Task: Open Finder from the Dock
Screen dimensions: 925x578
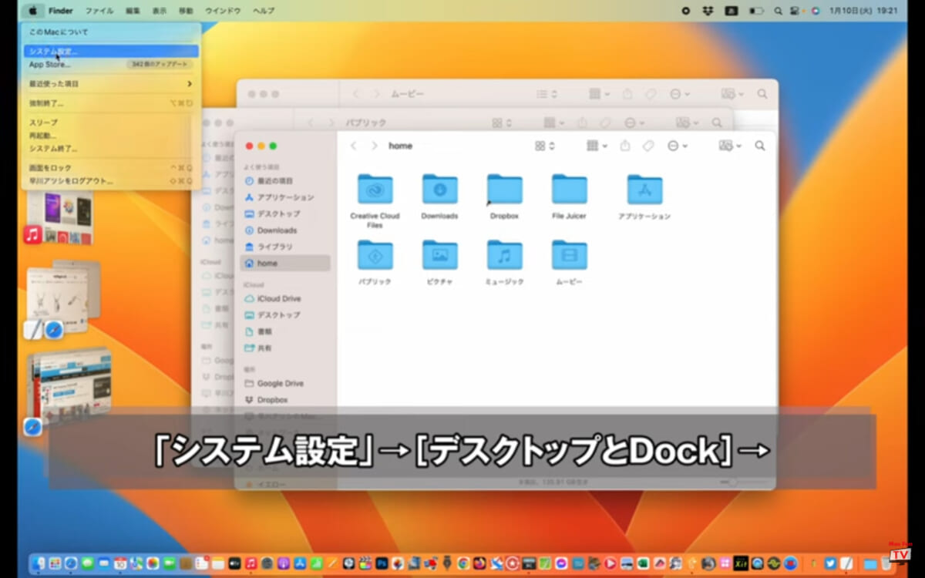Action: (39, 563)
